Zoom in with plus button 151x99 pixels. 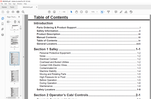(x=87, y=12)
